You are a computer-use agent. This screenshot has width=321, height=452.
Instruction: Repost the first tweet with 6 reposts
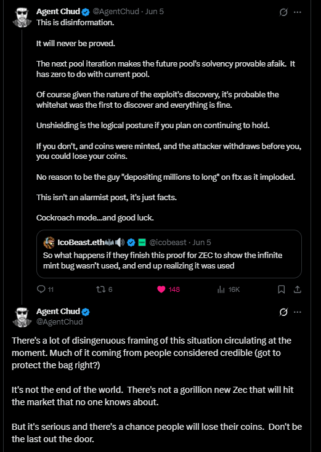point(104,289)
